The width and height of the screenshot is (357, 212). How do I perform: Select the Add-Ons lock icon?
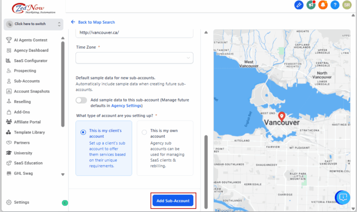9,112
